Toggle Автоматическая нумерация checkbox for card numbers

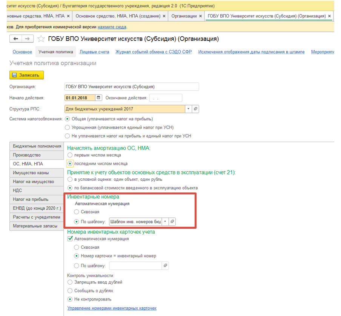point(70,239)
